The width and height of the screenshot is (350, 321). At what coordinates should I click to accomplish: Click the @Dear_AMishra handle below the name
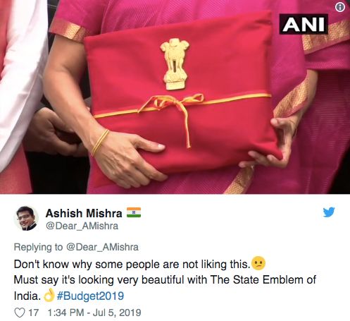point(82,226)
